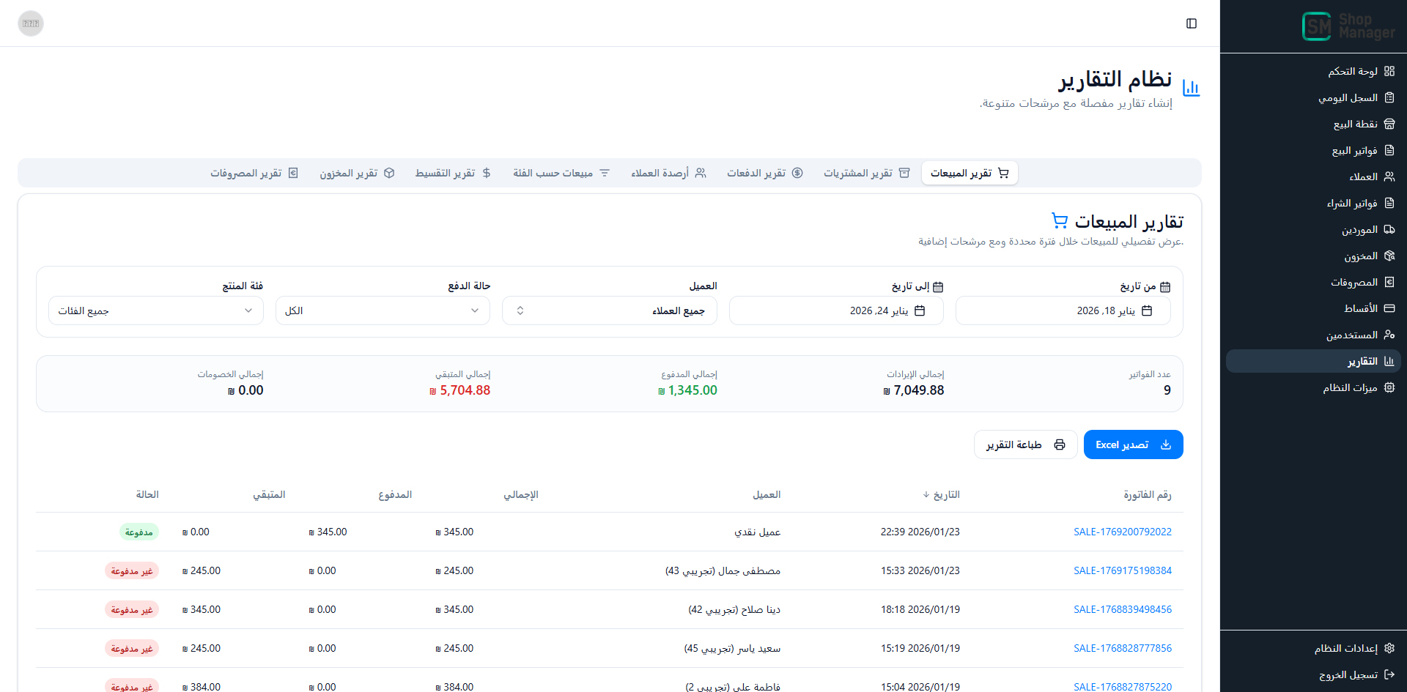The width and height of the screenshot is (1407, 692).
Task: Click the Excel export (تصدير Excel) button
Action: 1133,444
